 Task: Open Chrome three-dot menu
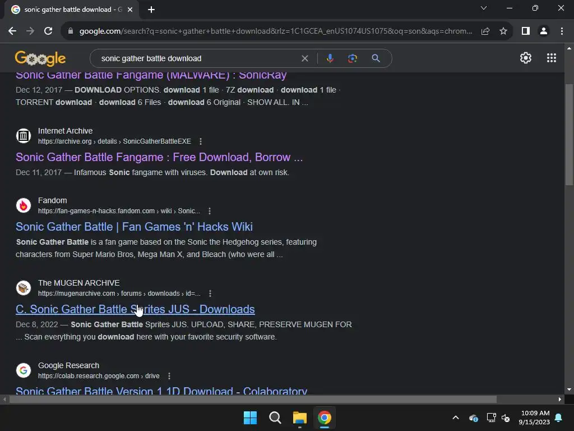[x=562, y=31]
